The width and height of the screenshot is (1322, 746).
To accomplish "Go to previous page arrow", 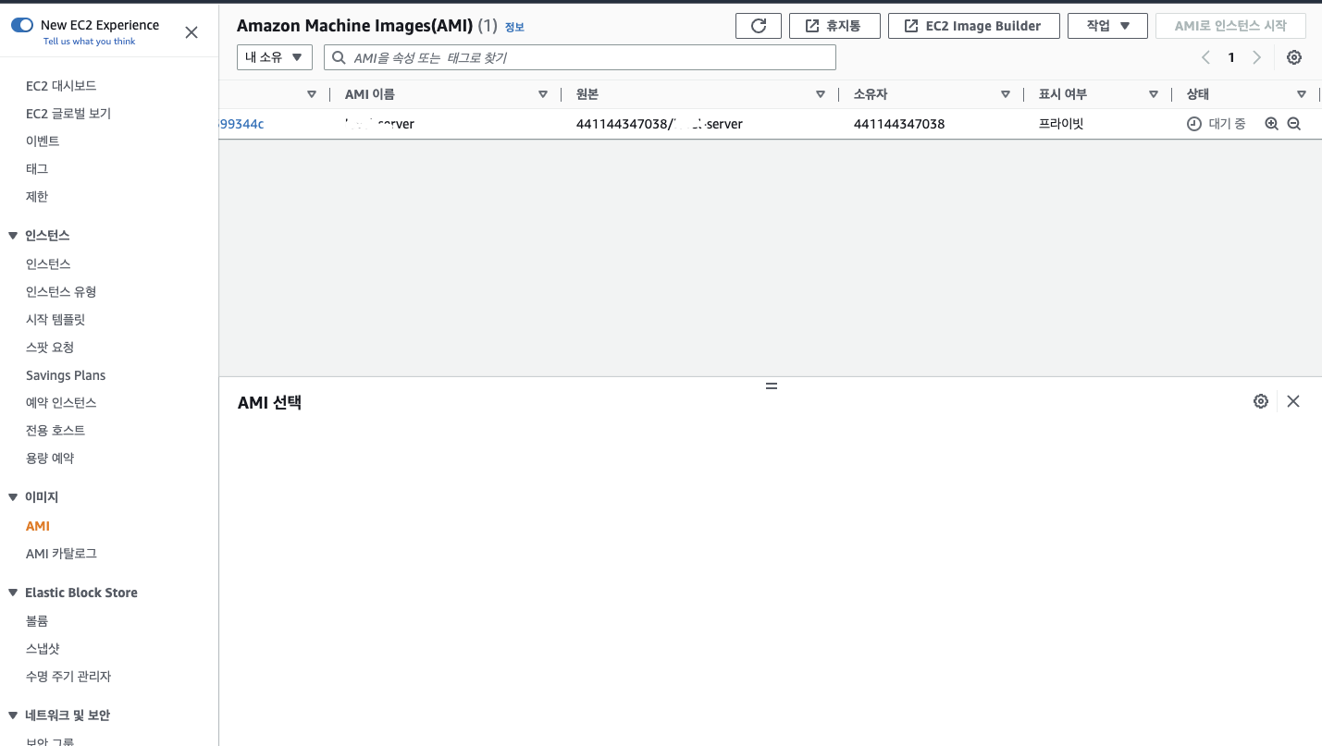I will pos(1205,57).
